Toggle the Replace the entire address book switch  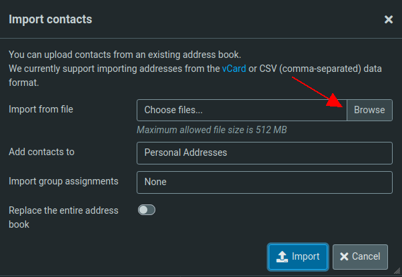coord(146,210)
